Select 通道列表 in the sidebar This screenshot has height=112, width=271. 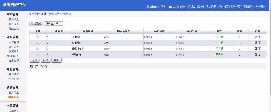(14, 97)
